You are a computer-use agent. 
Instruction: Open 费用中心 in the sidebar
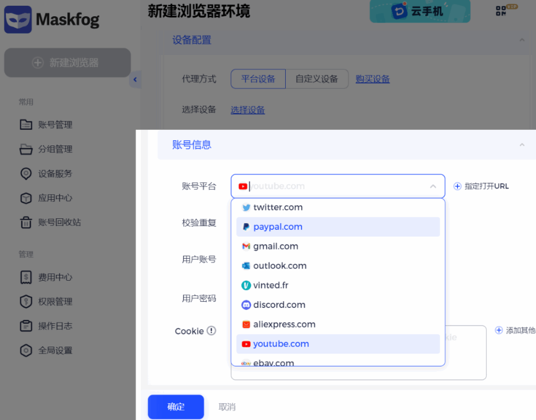(55, 278)
